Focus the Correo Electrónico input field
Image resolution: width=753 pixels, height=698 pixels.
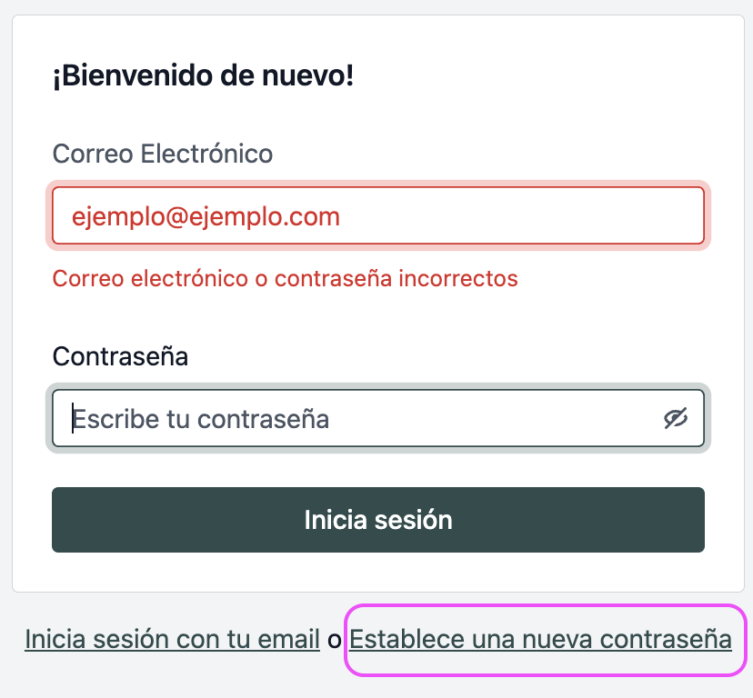coord(377,216)
